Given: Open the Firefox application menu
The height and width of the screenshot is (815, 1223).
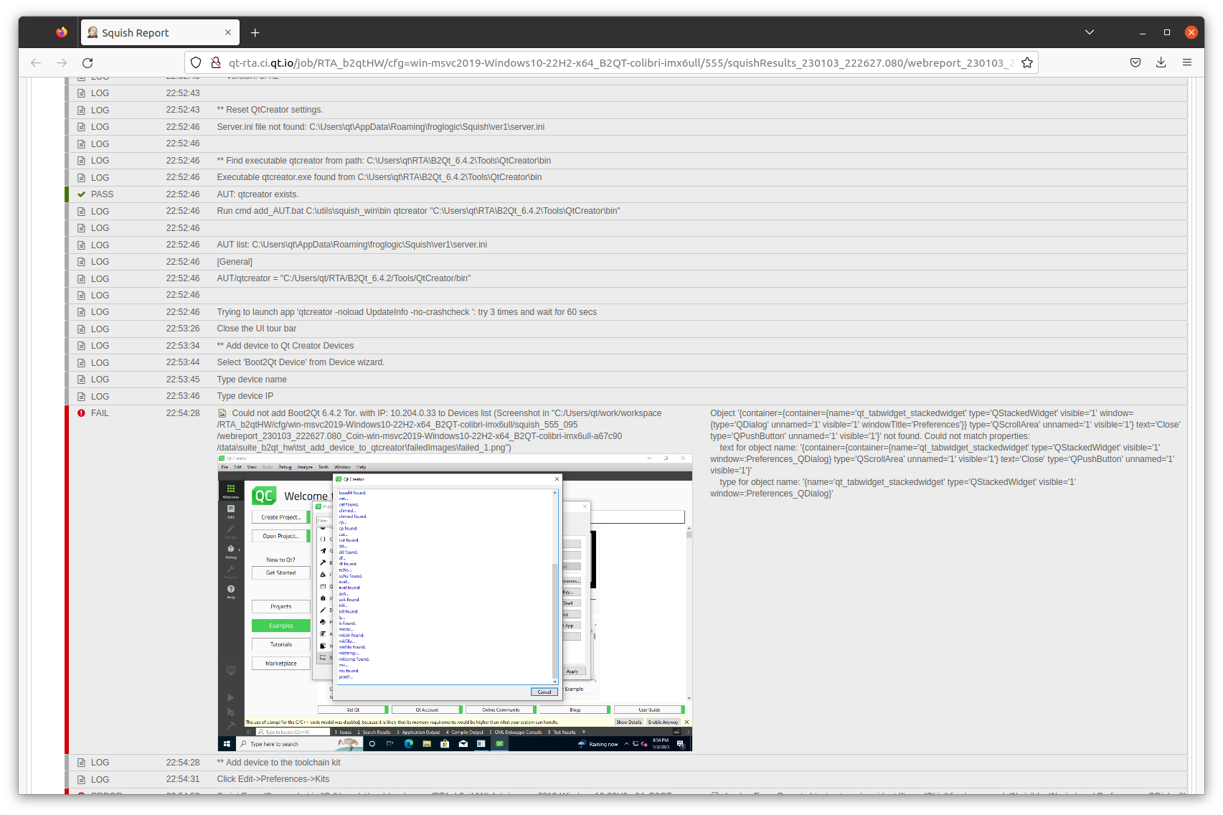Looking at the screenshot, I should tap(1187, 63).
